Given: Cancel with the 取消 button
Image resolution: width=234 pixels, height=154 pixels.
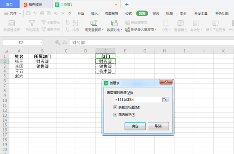Looking at the screenshot, I should pyautogui.click(x=158, y=126).
